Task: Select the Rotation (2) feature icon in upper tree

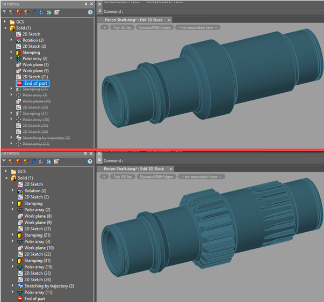Action: [19, 40]
